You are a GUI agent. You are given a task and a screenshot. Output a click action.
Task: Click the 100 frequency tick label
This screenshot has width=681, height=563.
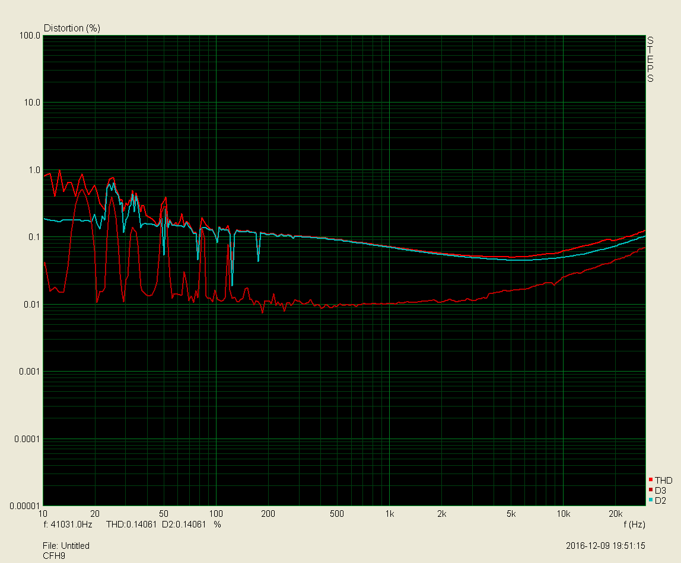216,514
